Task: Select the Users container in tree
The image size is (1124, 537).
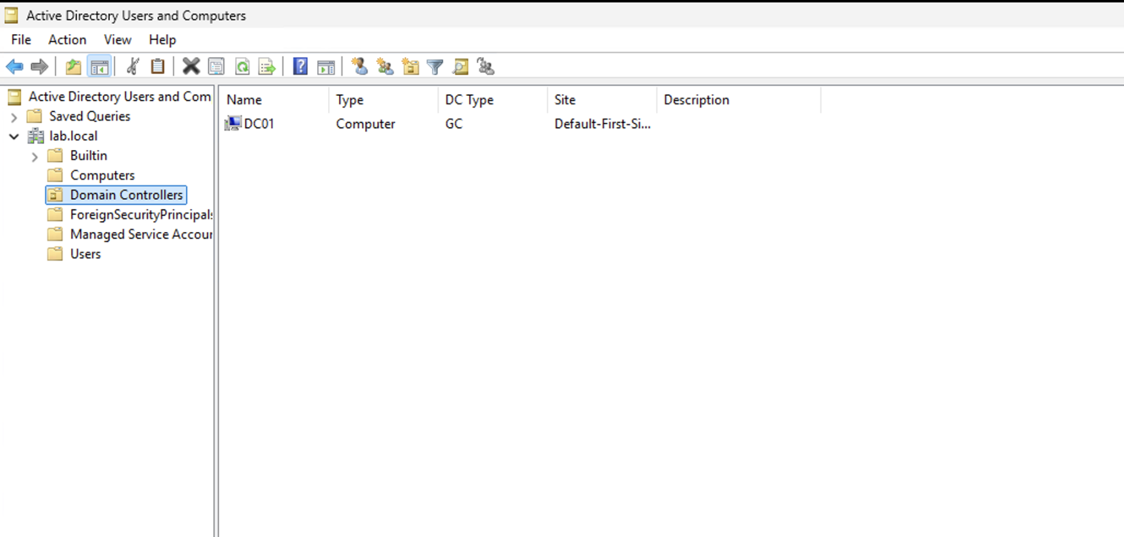Action: click(x=86, y=254)
